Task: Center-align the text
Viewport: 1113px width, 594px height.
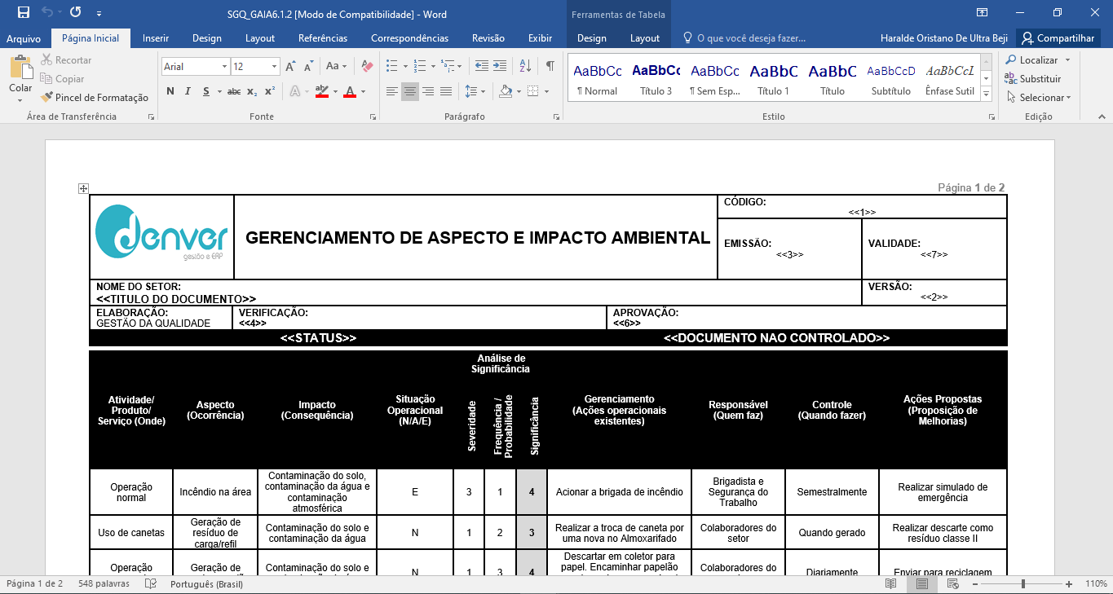Action: [410, 91]
